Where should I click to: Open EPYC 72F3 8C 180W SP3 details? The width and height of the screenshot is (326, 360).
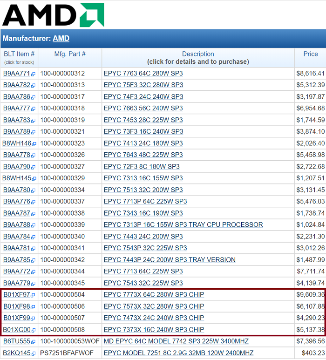click(142, 166)
